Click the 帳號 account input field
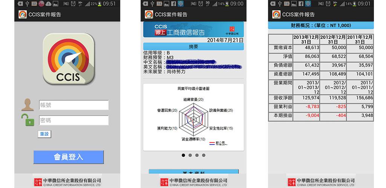This screenshot has height=188, width=386. point(74,105)
